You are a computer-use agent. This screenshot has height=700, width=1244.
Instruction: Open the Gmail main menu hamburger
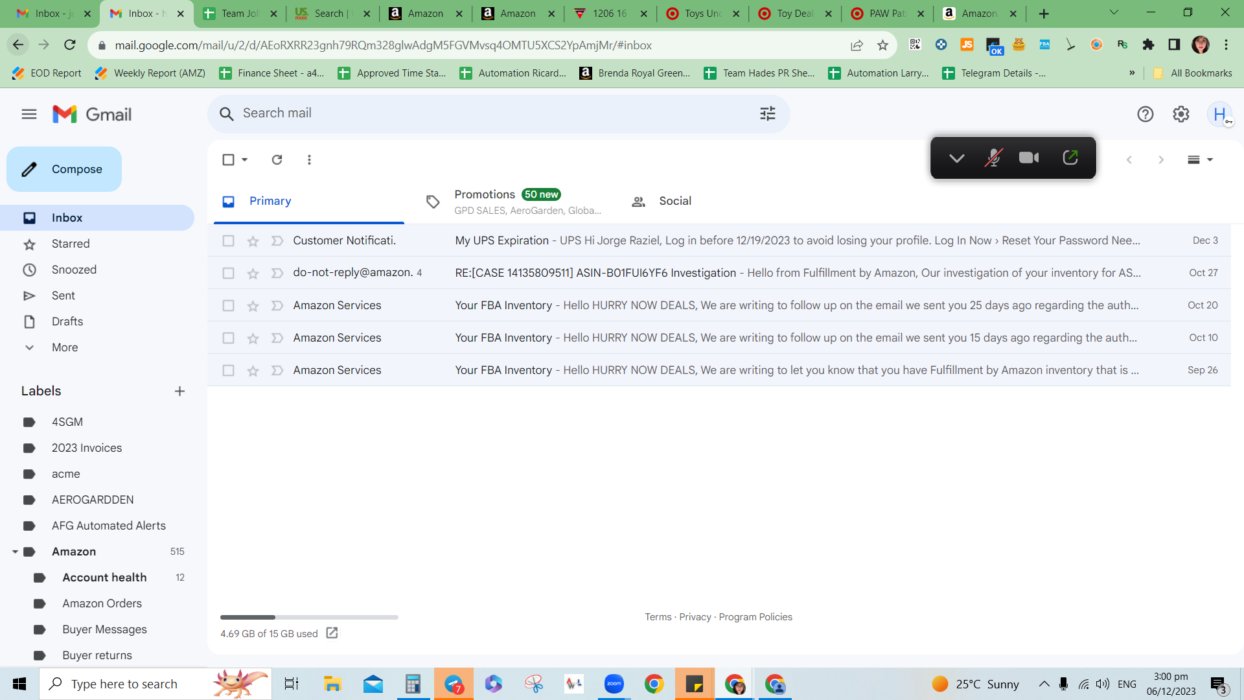point(29,114)
